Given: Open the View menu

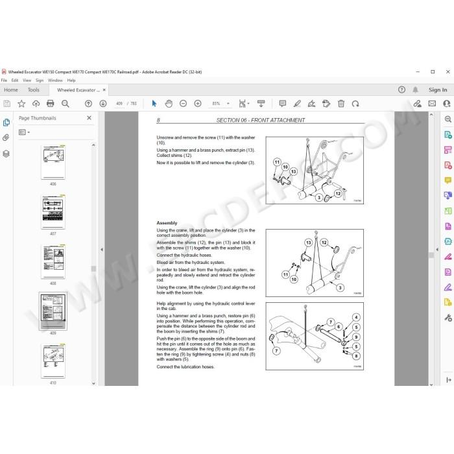Looking at the screenshot, I should pyautogui.click(x=27, y=80).
